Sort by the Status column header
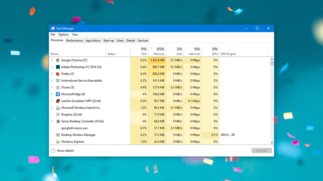 pyautogui.click(x=118, y=51)
